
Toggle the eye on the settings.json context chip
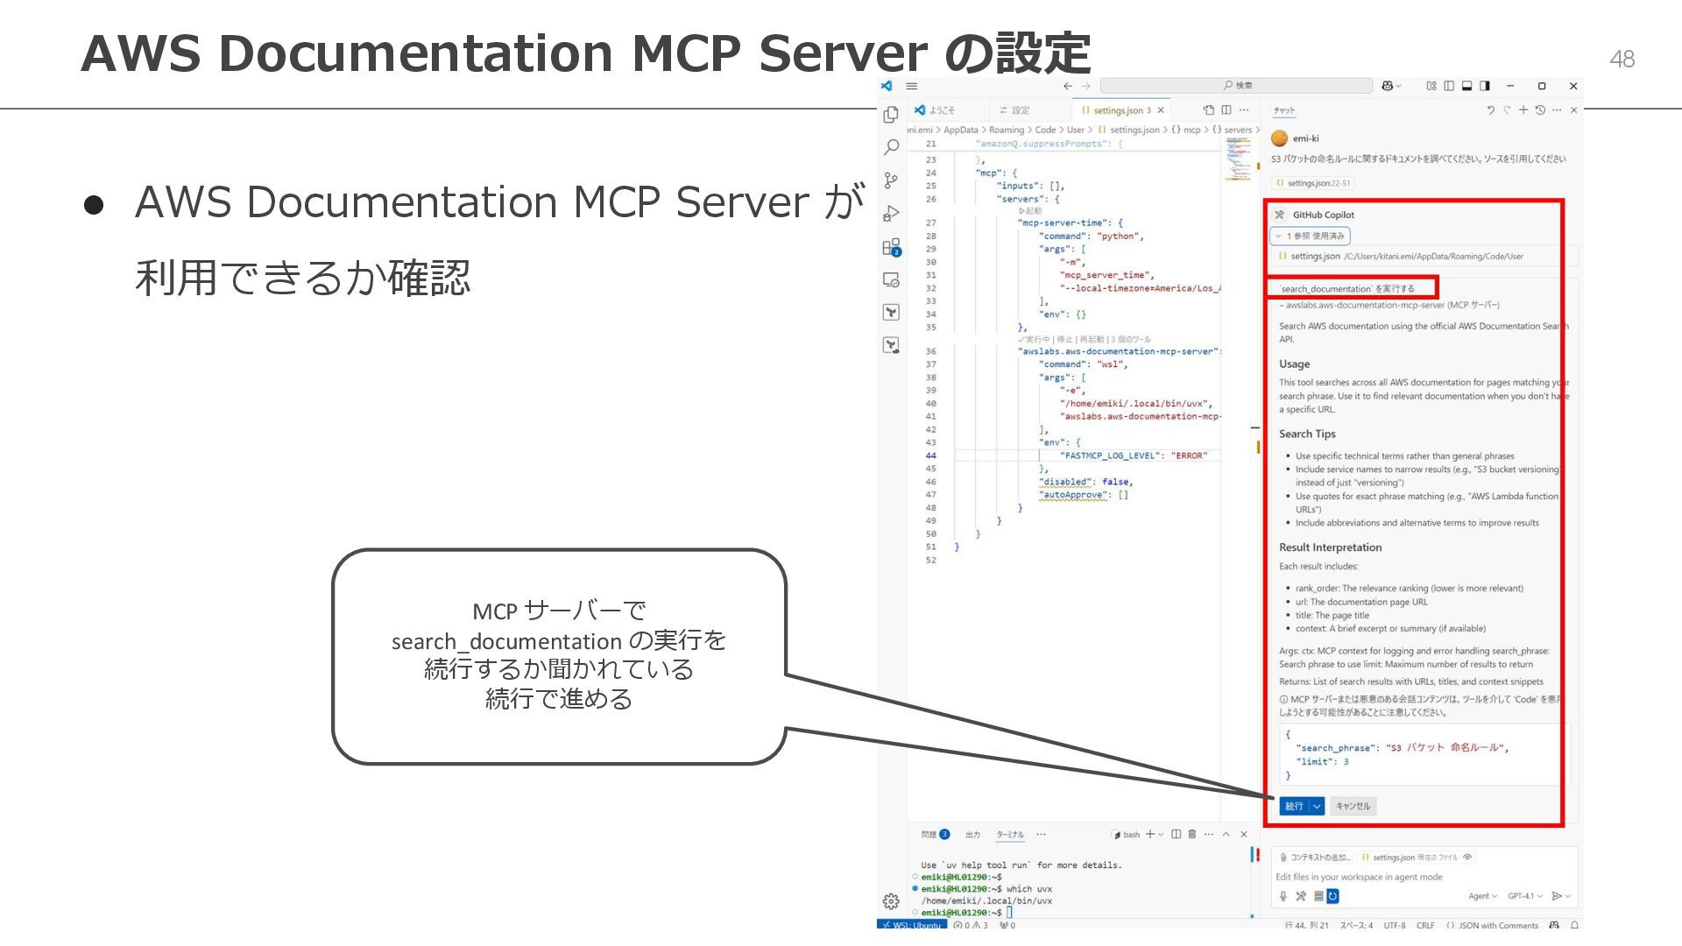[x=1467, y=858]
